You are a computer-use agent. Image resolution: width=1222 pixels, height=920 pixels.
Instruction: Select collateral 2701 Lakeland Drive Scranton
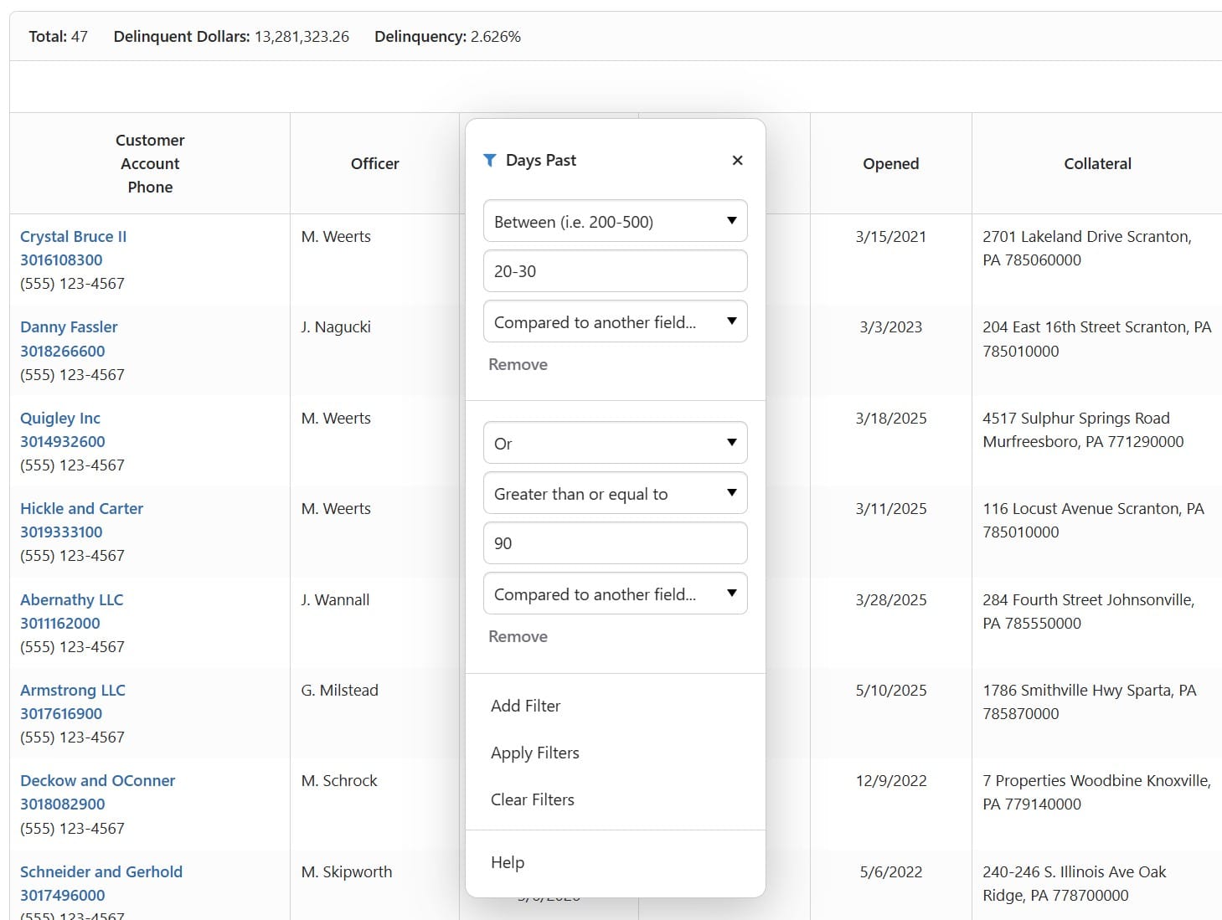[x=1087, y=248]
